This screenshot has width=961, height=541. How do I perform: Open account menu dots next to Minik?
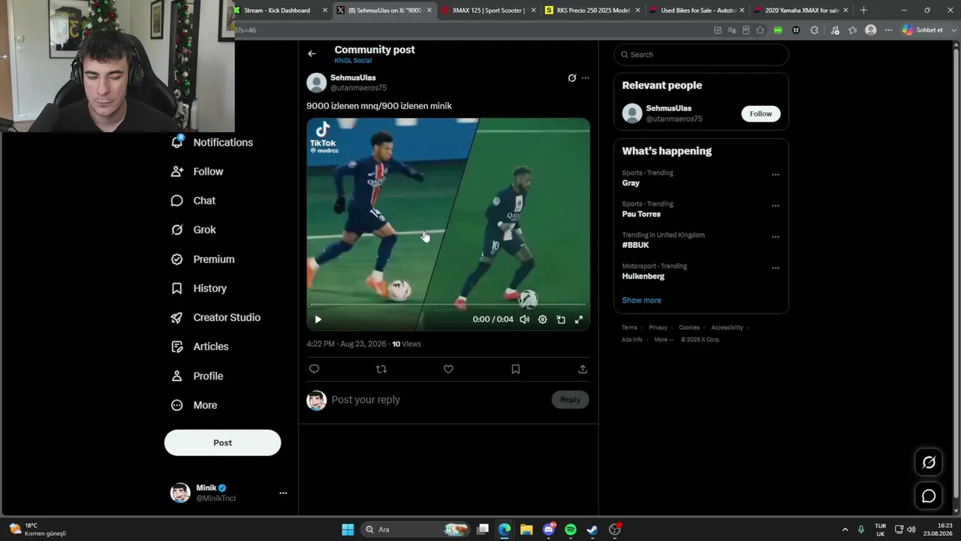click(x=283, y=493)
